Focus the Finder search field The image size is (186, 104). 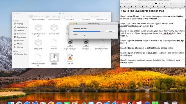coord(96,17)
